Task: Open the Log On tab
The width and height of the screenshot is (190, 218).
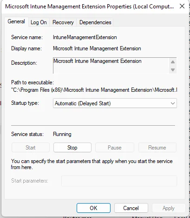Action: 39,22
